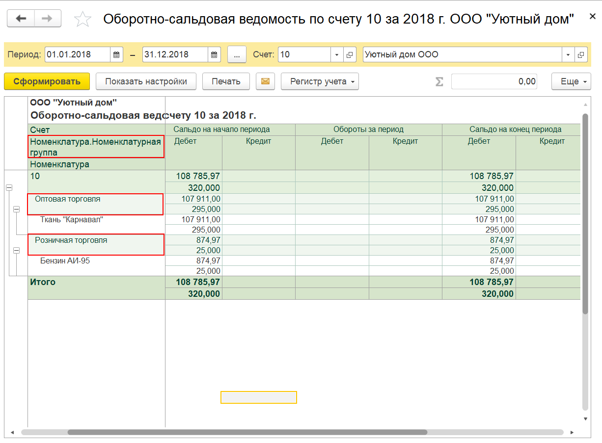Click the sigma sum icon
602x443 pixels.
[x=439, y=82]
